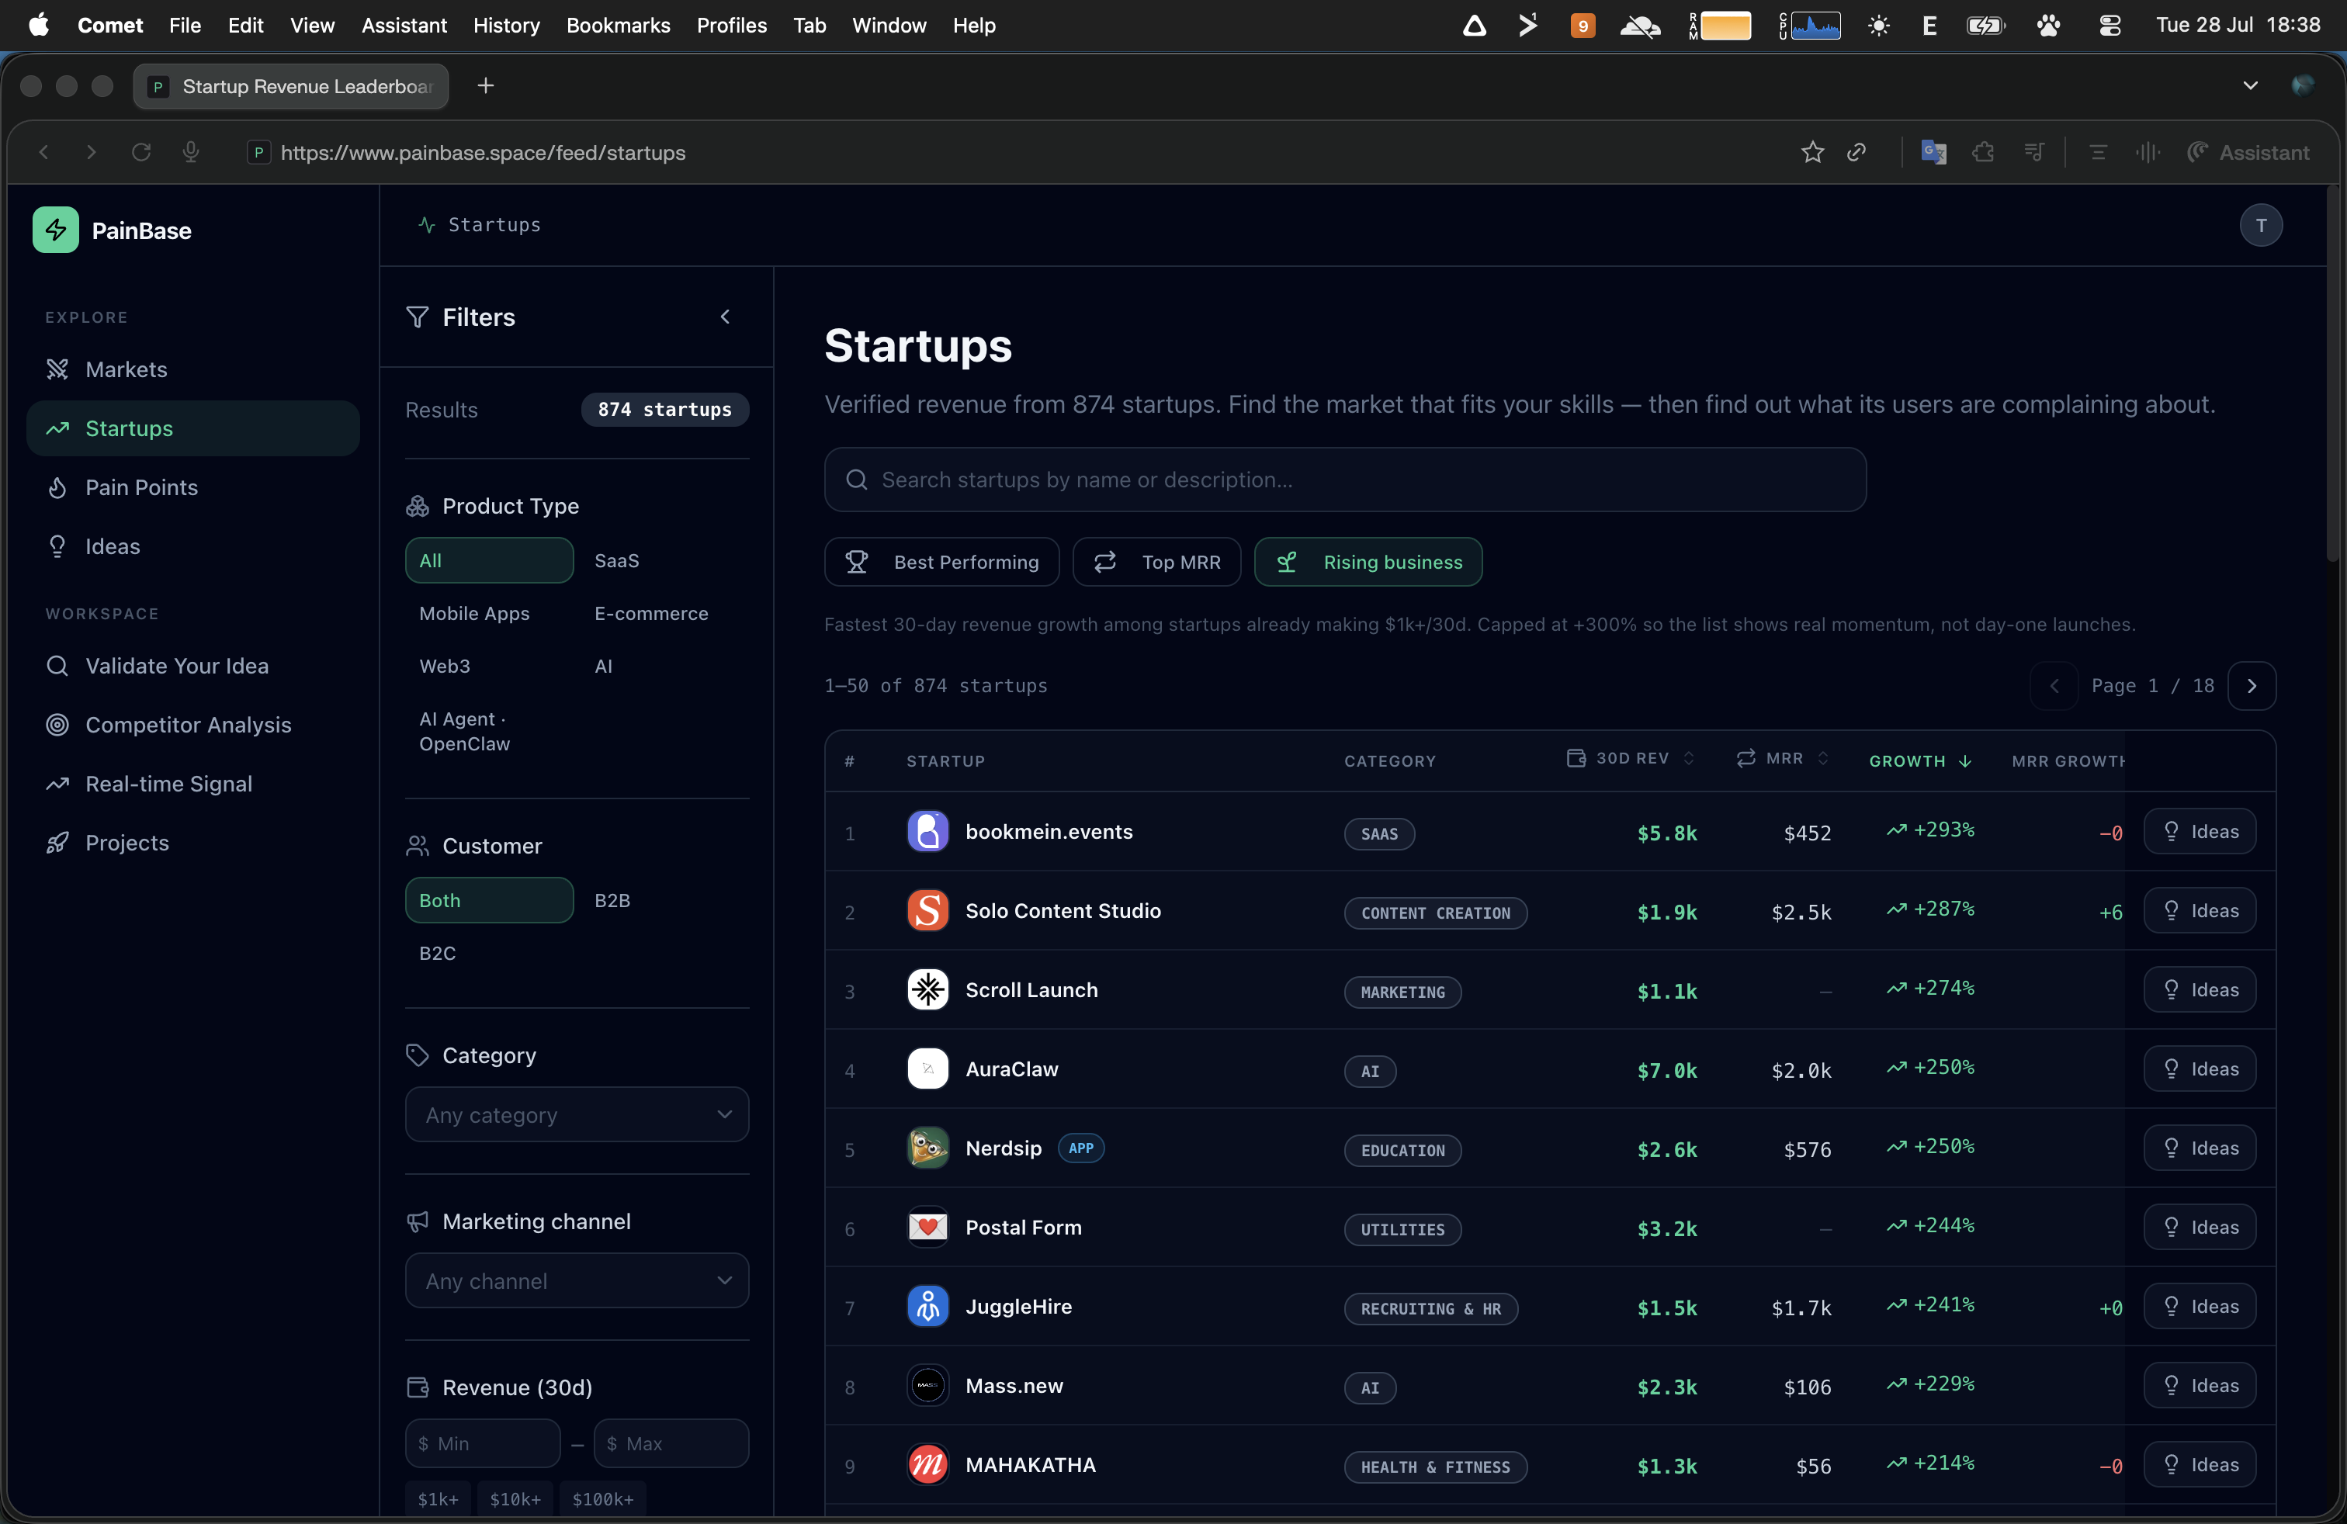Screen dimensions: 2347x1524
Task: Show Ideas for AuraClaw
Action: click(x=2199, y=1069)
